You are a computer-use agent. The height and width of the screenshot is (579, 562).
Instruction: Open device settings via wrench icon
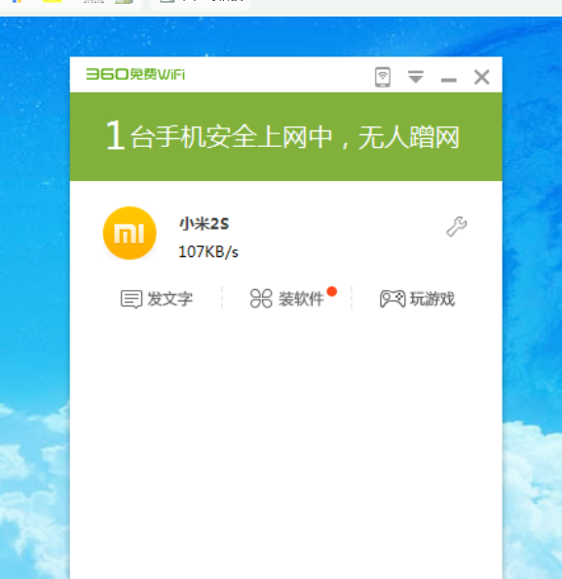(457, 227)
